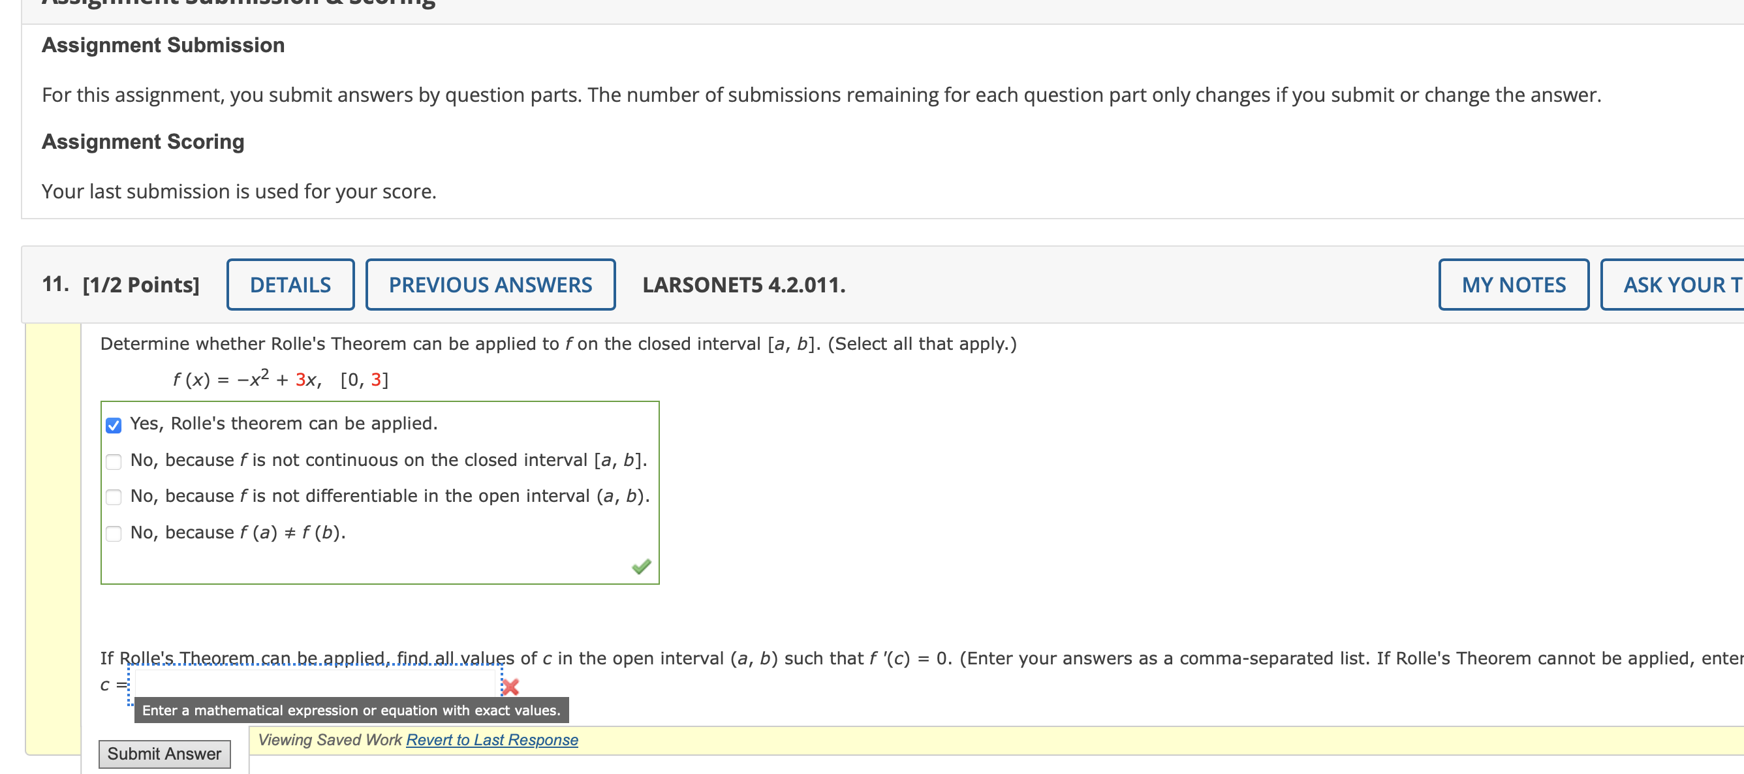View PREVIOUS ANSWERS for question 11

click(490, 285)
